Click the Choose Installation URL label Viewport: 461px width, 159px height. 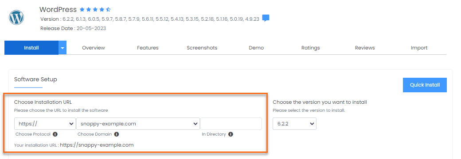[43, 102]
